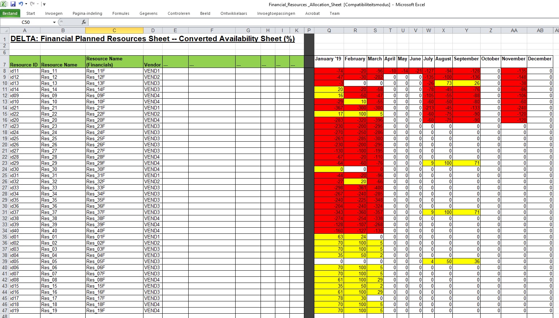Open Insert Function via the fx icon
Viewport: 559px width, 318px height.
[x=84, y=22]
